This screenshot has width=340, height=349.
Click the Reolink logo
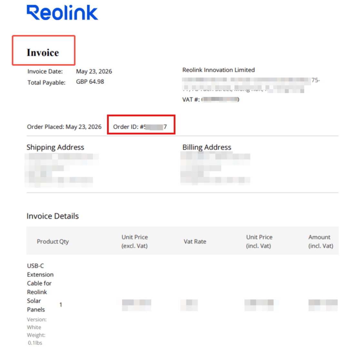62,13
